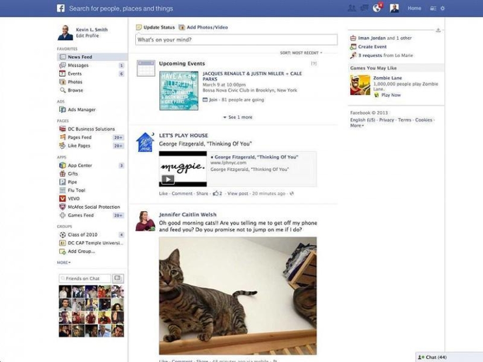Play the mugpie video thumbnail
This screenshot has height=362, width=483.
(168, 180)
